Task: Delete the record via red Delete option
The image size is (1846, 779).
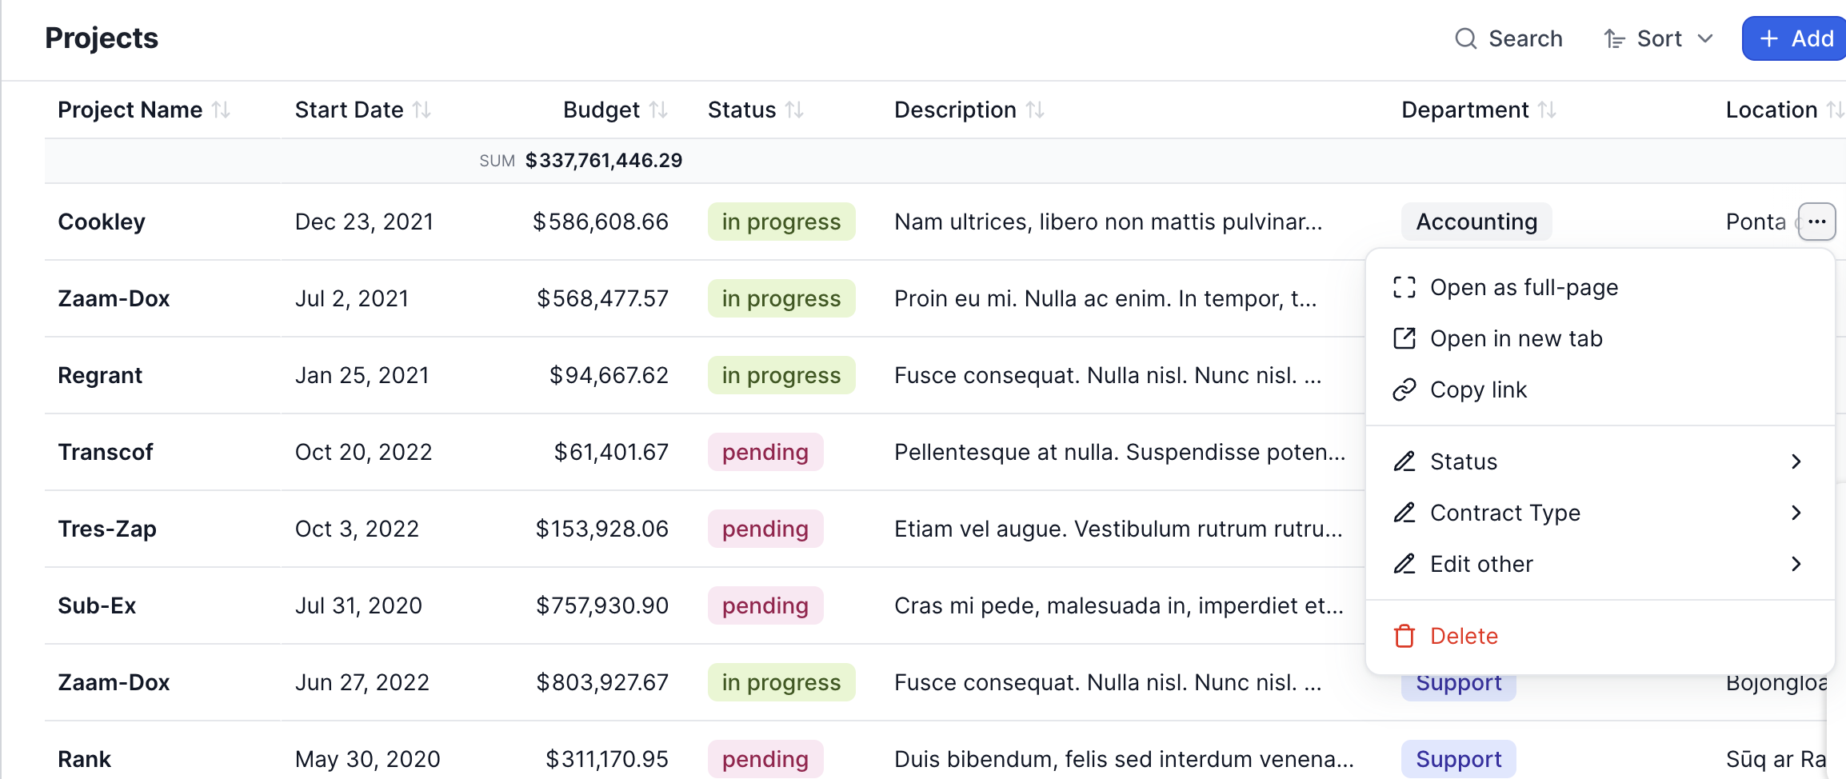Action: coord(1463,636)
